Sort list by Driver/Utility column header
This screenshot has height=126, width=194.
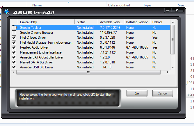point(47,22)
